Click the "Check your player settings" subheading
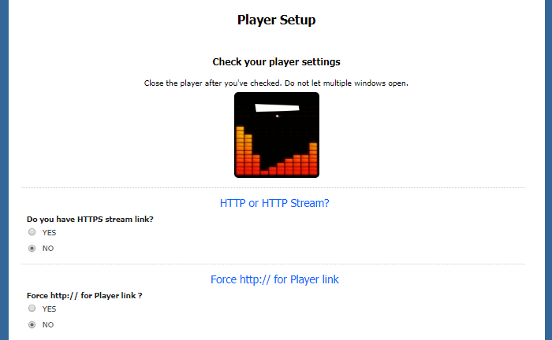The height and width of the screenshot is (340, 552). [276, 62]
